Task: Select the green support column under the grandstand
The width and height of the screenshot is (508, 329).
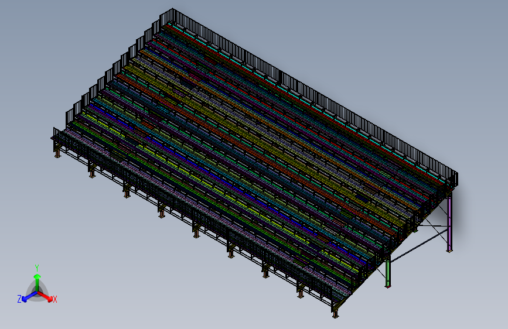Action: [388, 272]
